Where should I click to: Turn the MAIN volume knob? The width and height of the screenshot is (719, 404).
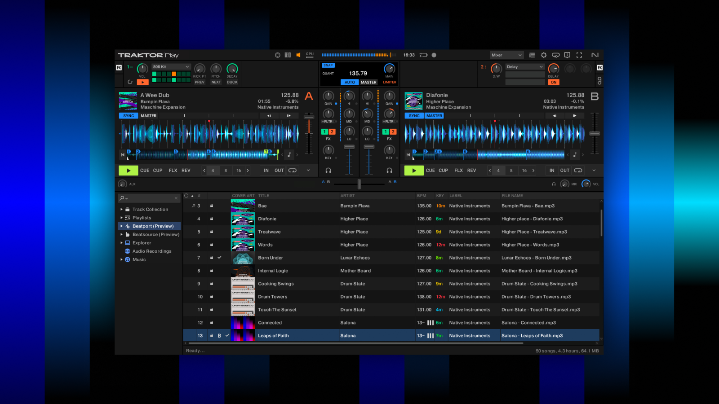coord(389,69)
